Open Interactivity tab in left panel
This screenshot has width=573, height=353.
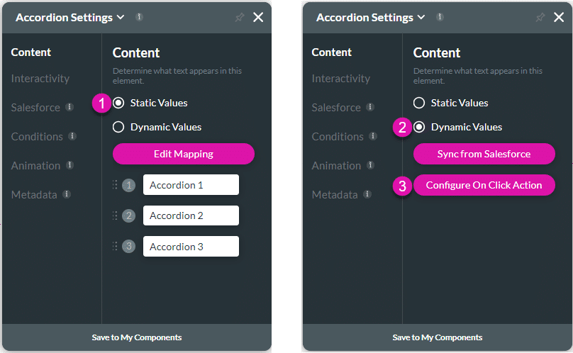tap(40, 79)
